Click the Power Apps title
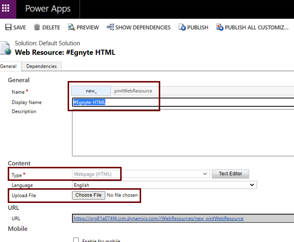Viewport: 294px width, 242px height. [x=48, y=9]
